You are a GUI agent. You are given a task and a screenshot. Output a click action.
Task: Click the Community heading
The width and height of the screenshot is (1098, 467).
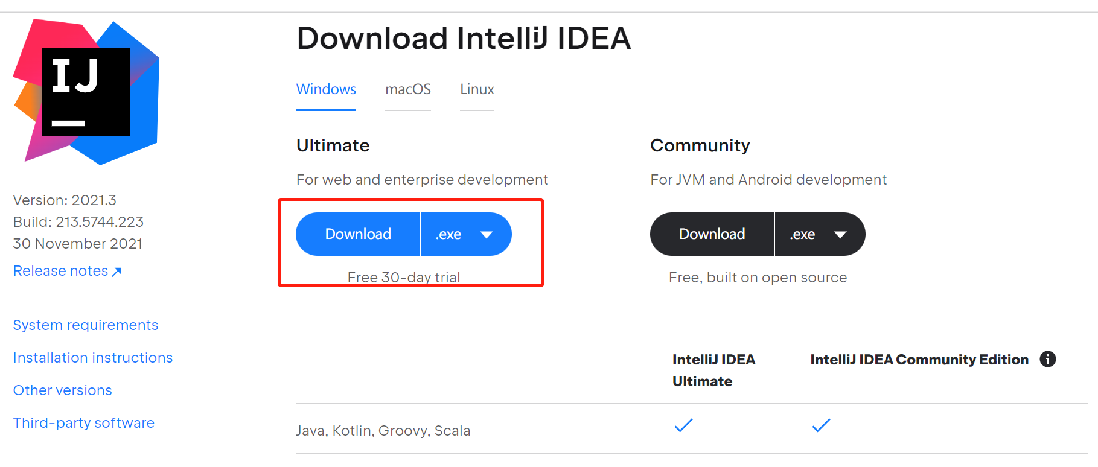[x=700, y=145]
